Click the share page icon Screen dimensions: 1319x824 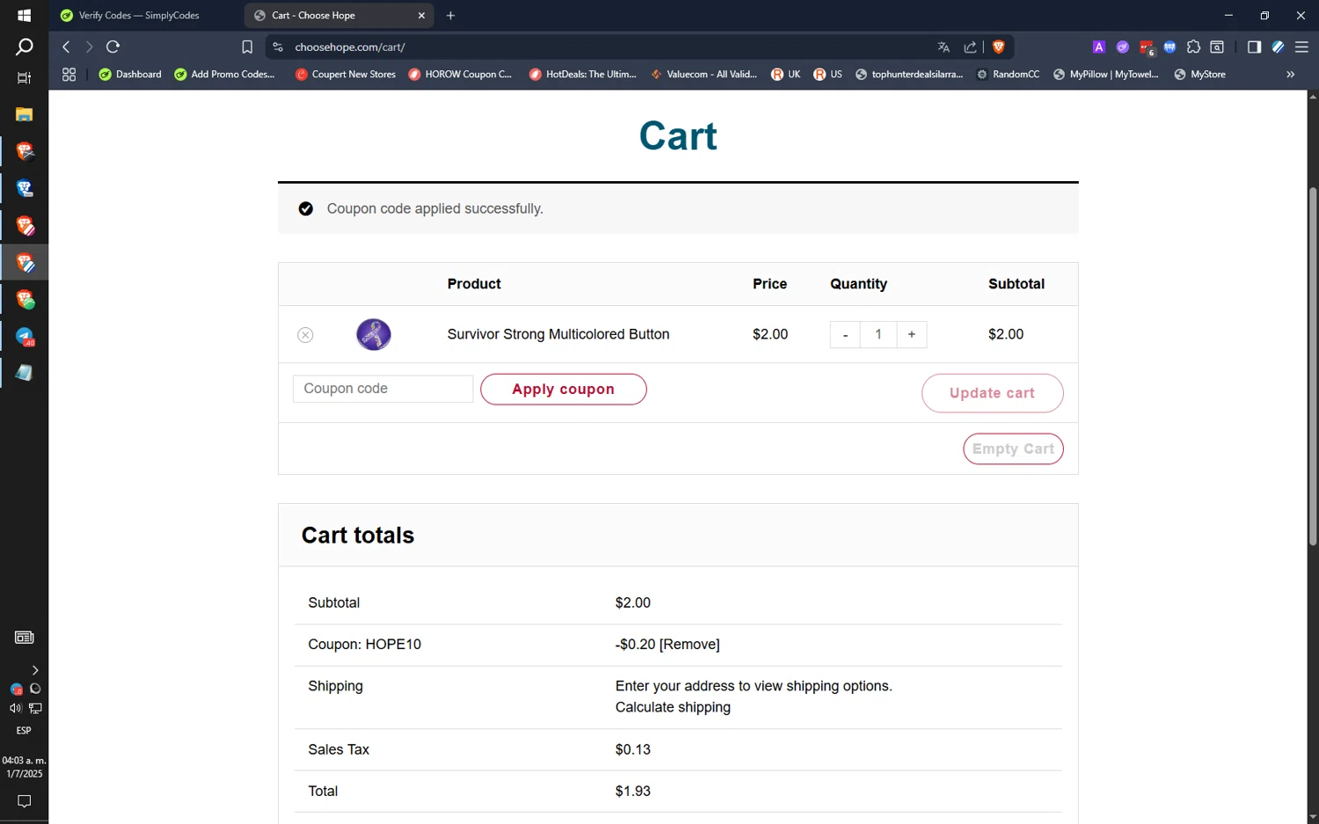pos(970,47)
